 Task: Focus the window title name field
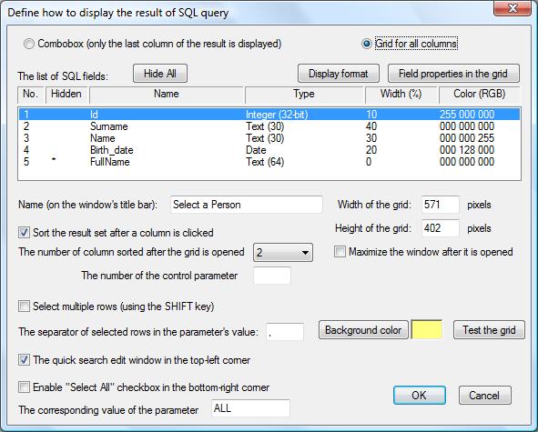click(x=247, y=205)
